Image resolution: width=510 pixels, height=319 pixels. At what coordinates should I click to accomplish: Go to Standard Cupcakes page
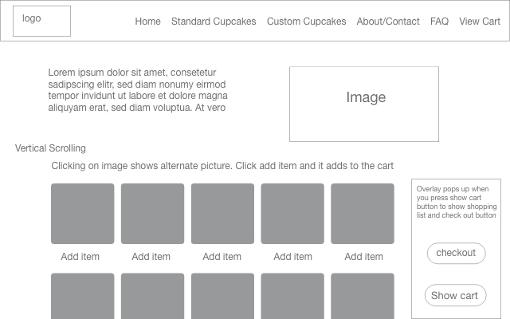tap(214, 22)
